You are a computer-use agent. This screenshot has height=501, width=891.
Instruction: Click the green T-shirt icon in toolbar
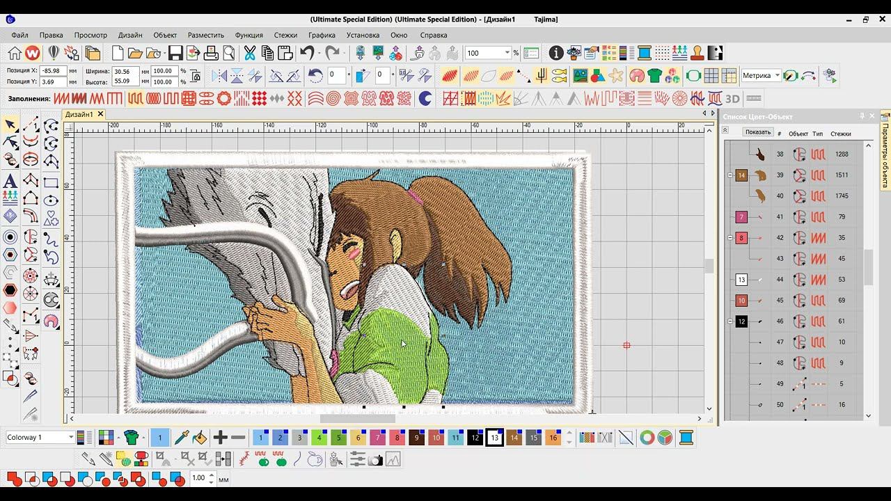[x=654, y=75]
